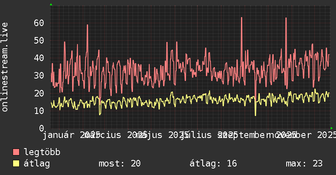This screenshot has height=175, width=336.
Task: Click the pink legtöbb legend swatch
Action: (16, 152)
